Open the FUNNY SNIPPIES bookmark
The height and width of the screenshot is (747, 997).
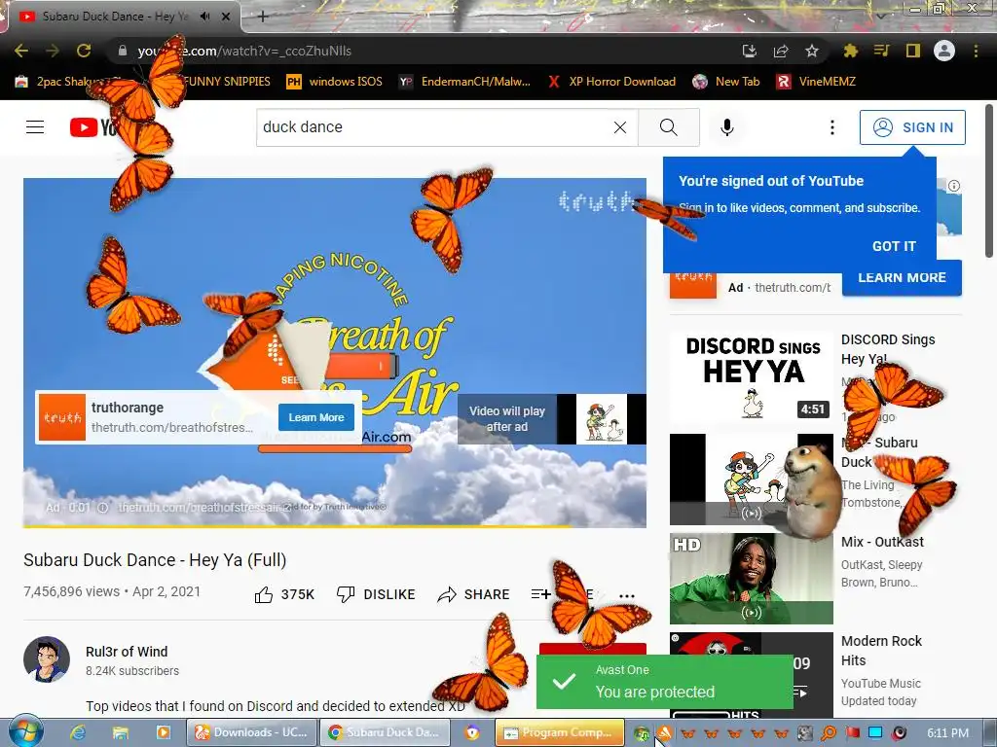226,82
